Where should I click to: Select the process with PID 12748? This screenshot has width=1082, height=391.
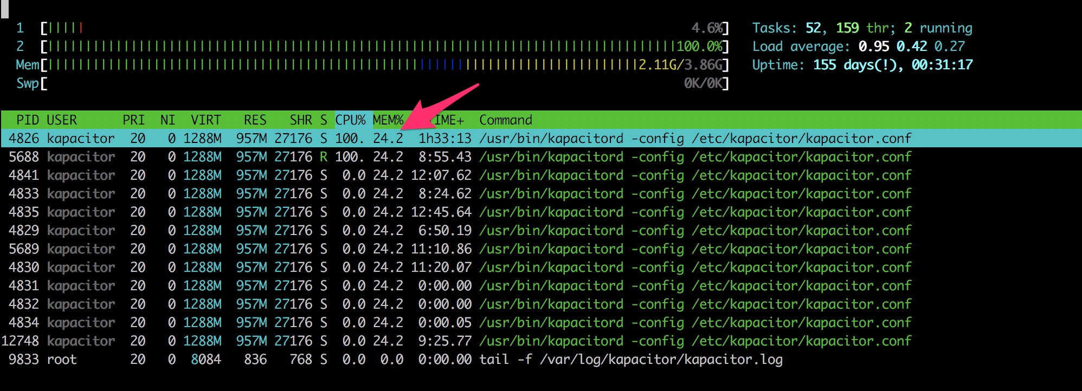point(541,341)
